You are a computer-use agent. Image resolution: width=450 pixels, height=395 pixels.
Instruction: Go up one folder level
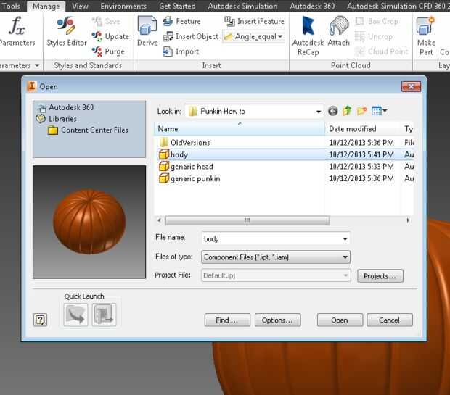point(347,111)
